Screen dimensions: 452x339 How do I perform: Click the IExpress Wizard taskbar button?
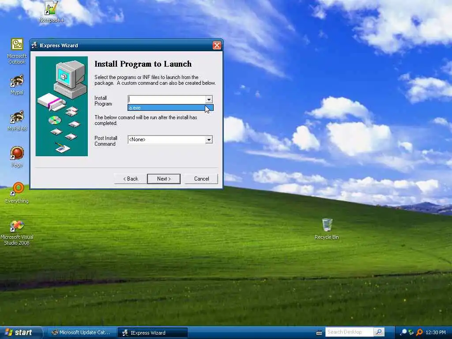[152, 333]
